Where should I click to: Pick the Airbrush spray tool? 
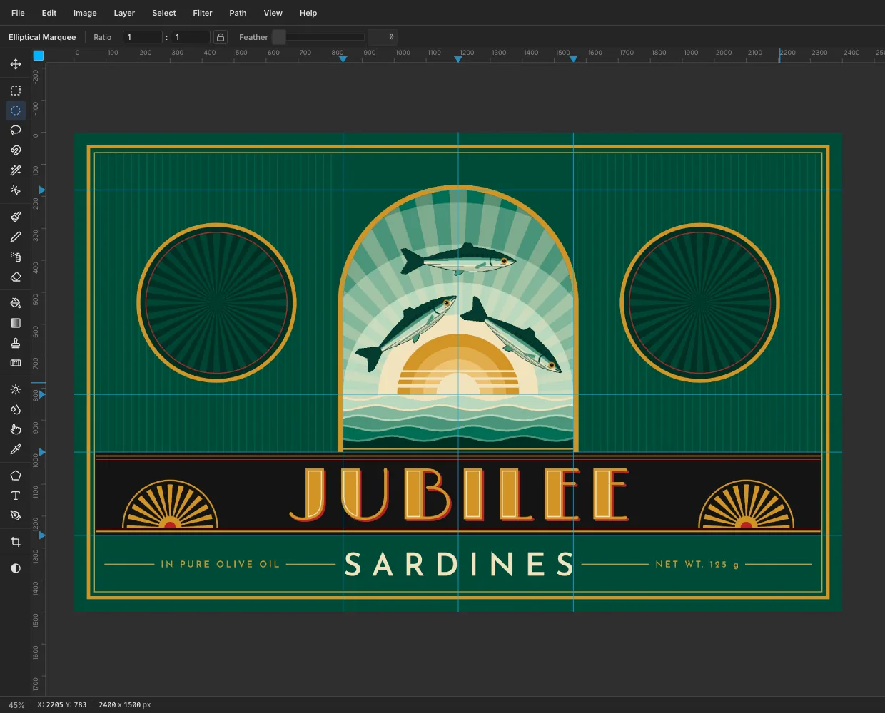click(16, 257)
